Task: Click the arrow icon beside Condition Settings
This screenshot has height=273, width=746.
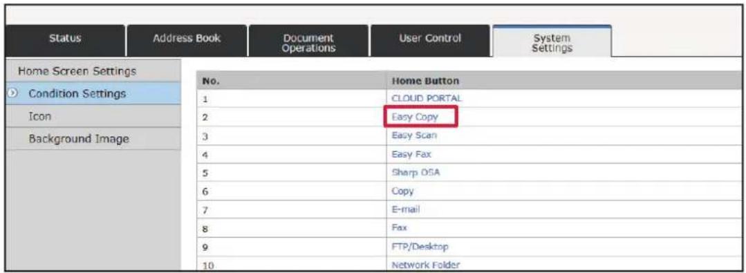Action: click(x=12, y=93)
